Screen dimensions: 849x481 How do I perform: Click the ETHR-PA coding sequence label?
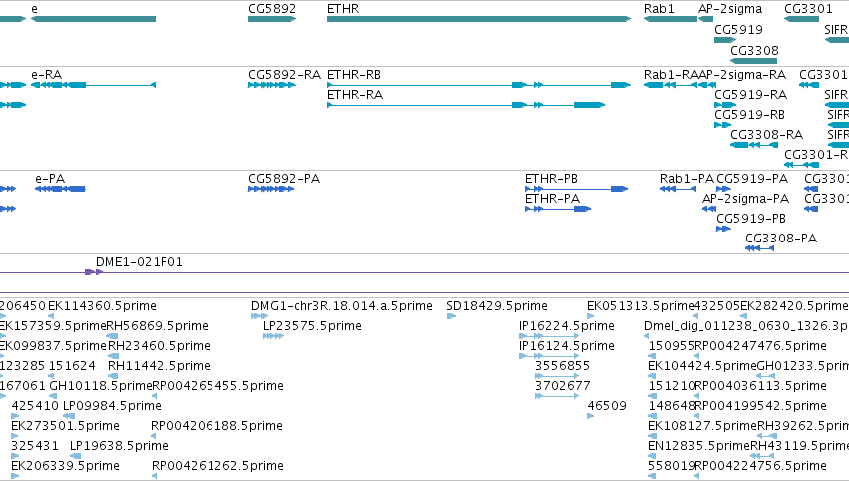pyautogui.click(x=552, y=199)
